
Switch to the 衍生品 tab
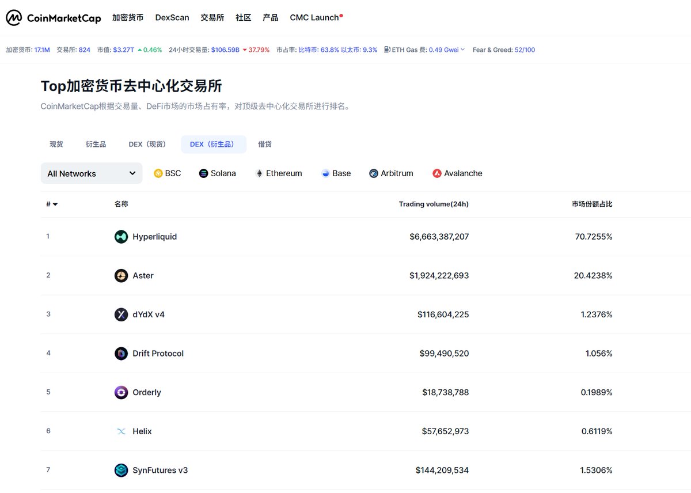coord(96,145)
